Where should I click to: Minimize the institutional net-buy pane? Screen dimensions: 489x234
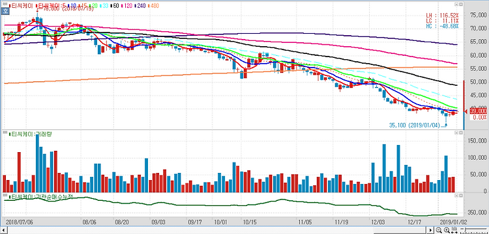click(x=456, y=196)
